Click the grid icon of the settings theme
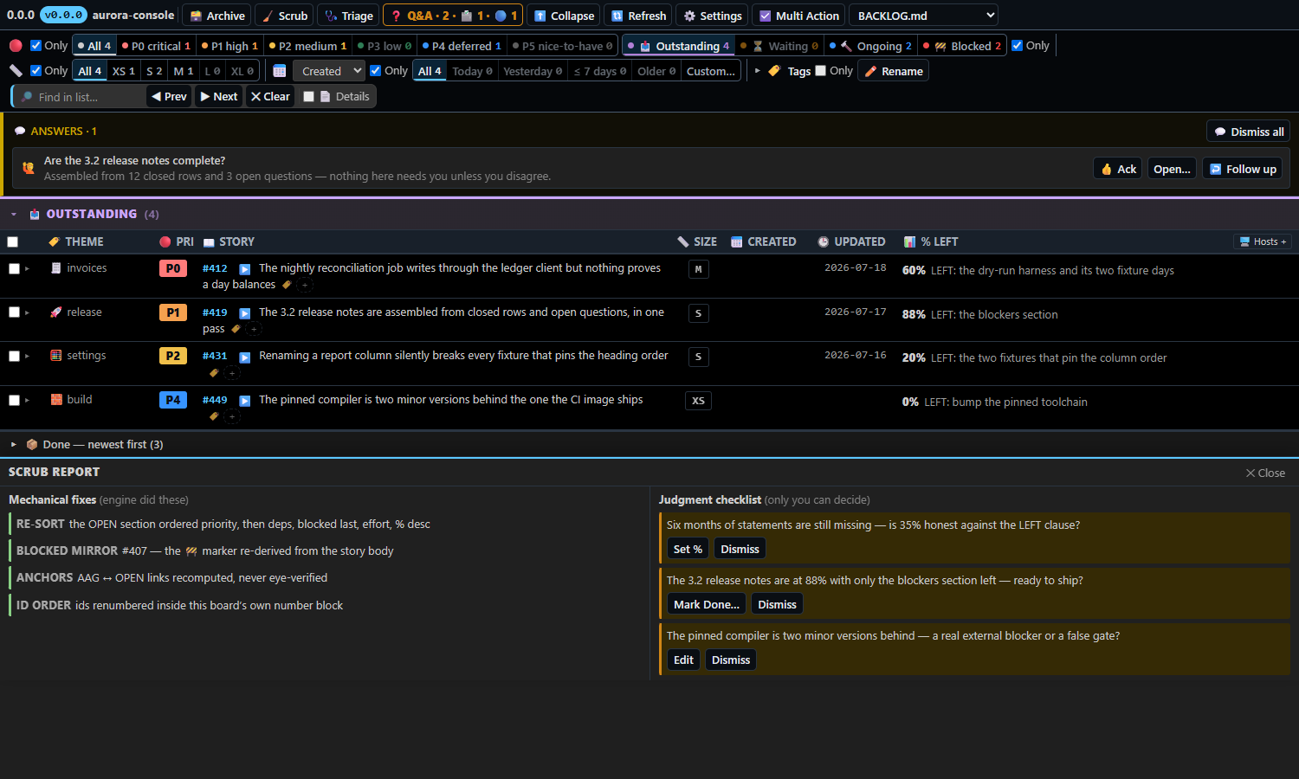Viewport: 1299px width, 779px height. click(56, 356)
